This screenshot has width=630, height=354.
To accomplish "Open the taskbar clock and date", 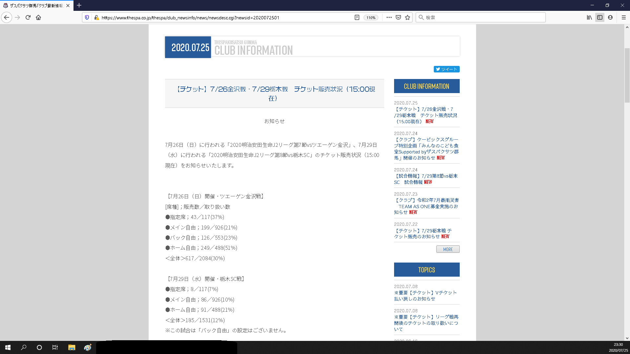I will (618, 347).
